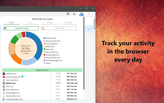Toggle music.yandex.ru legend color swatch
Viewport: 164px width, 103px height.
click(44, 44)
